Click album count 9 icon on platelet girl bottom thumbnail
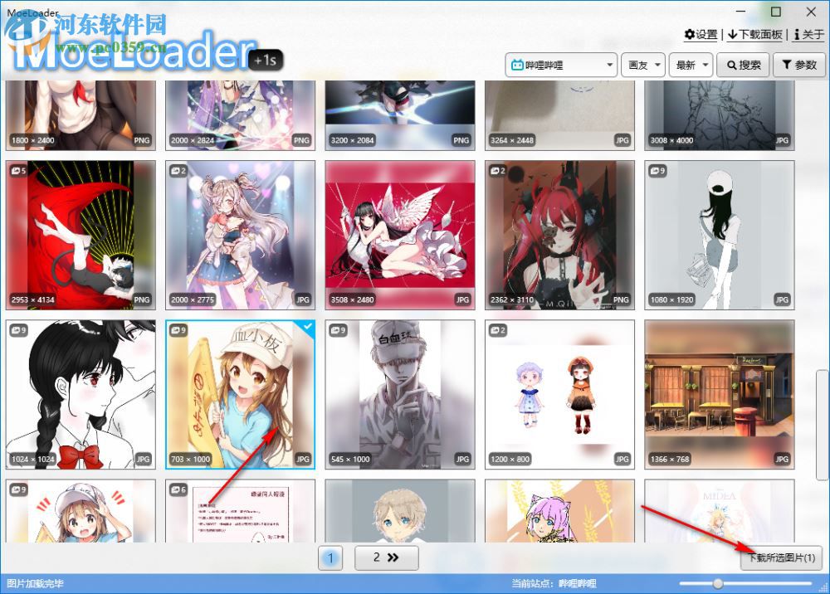This screenshot has width=830, height=594. pyautogui.click(x=18, y=489)
